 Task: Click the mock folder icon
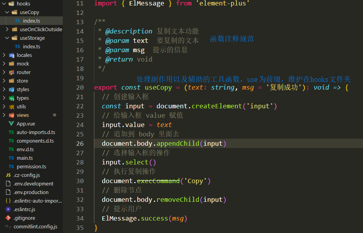(11, 64)
